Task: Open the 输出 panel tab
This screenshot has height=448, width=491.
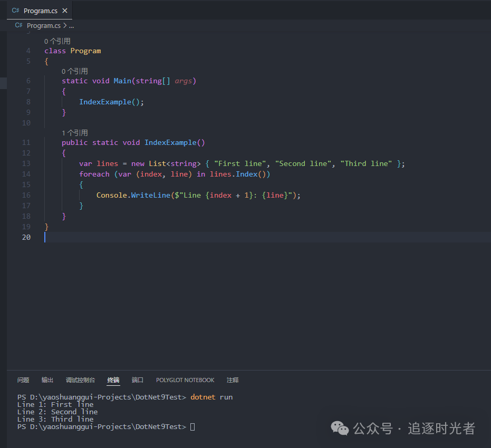Action: click(x=47, y=380)
